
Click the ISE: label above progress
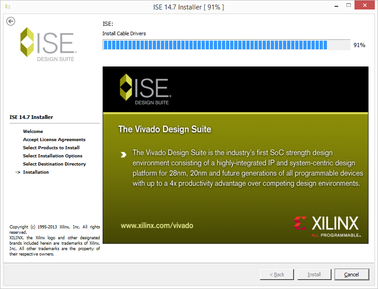108,24
